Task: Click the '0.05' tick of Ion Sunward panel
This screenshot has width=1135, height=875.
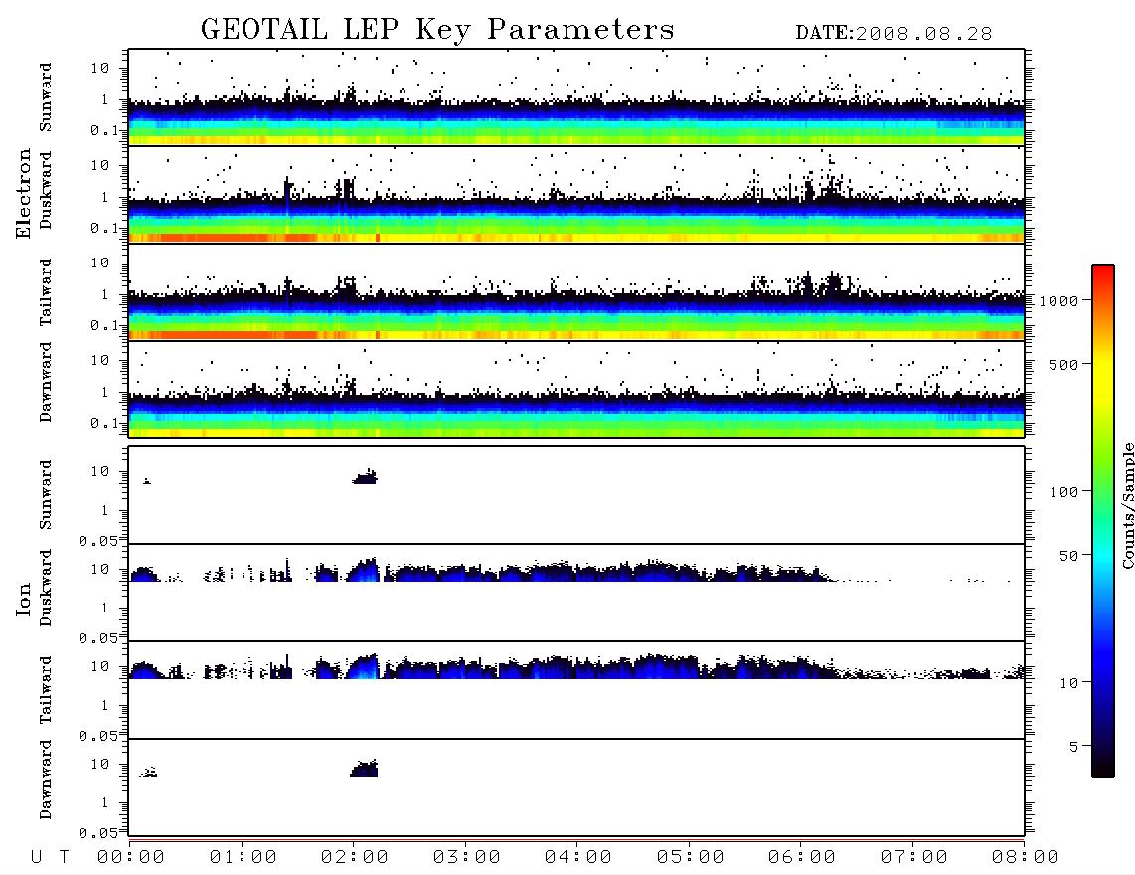Action: coord(97,541)
